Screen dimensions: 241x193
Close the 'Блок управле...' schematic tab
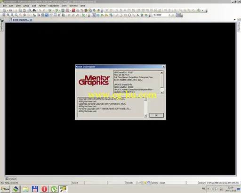pyautogui.click(x=31, y=20)
